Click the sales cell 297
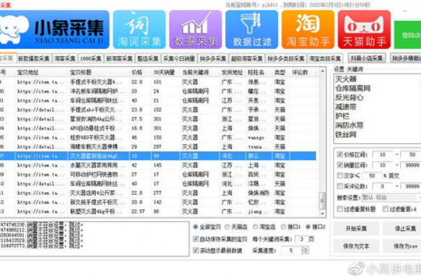 pyautogui.click(x=157, y=147)
